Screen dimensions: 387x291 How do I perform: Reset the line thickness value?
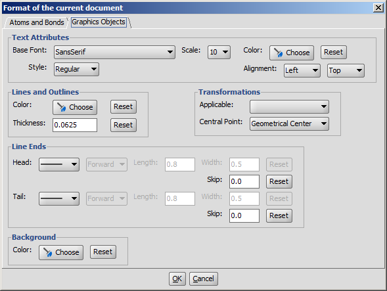124,125
